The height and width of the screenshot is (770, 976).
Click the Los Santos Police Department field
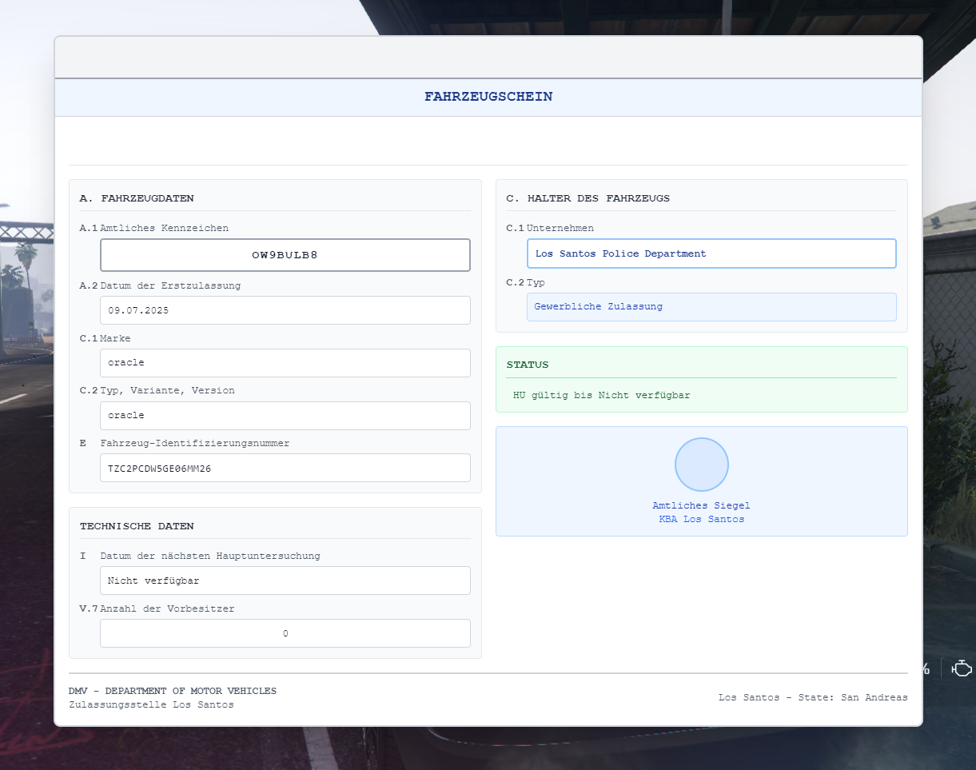click(x=711, y=253)
